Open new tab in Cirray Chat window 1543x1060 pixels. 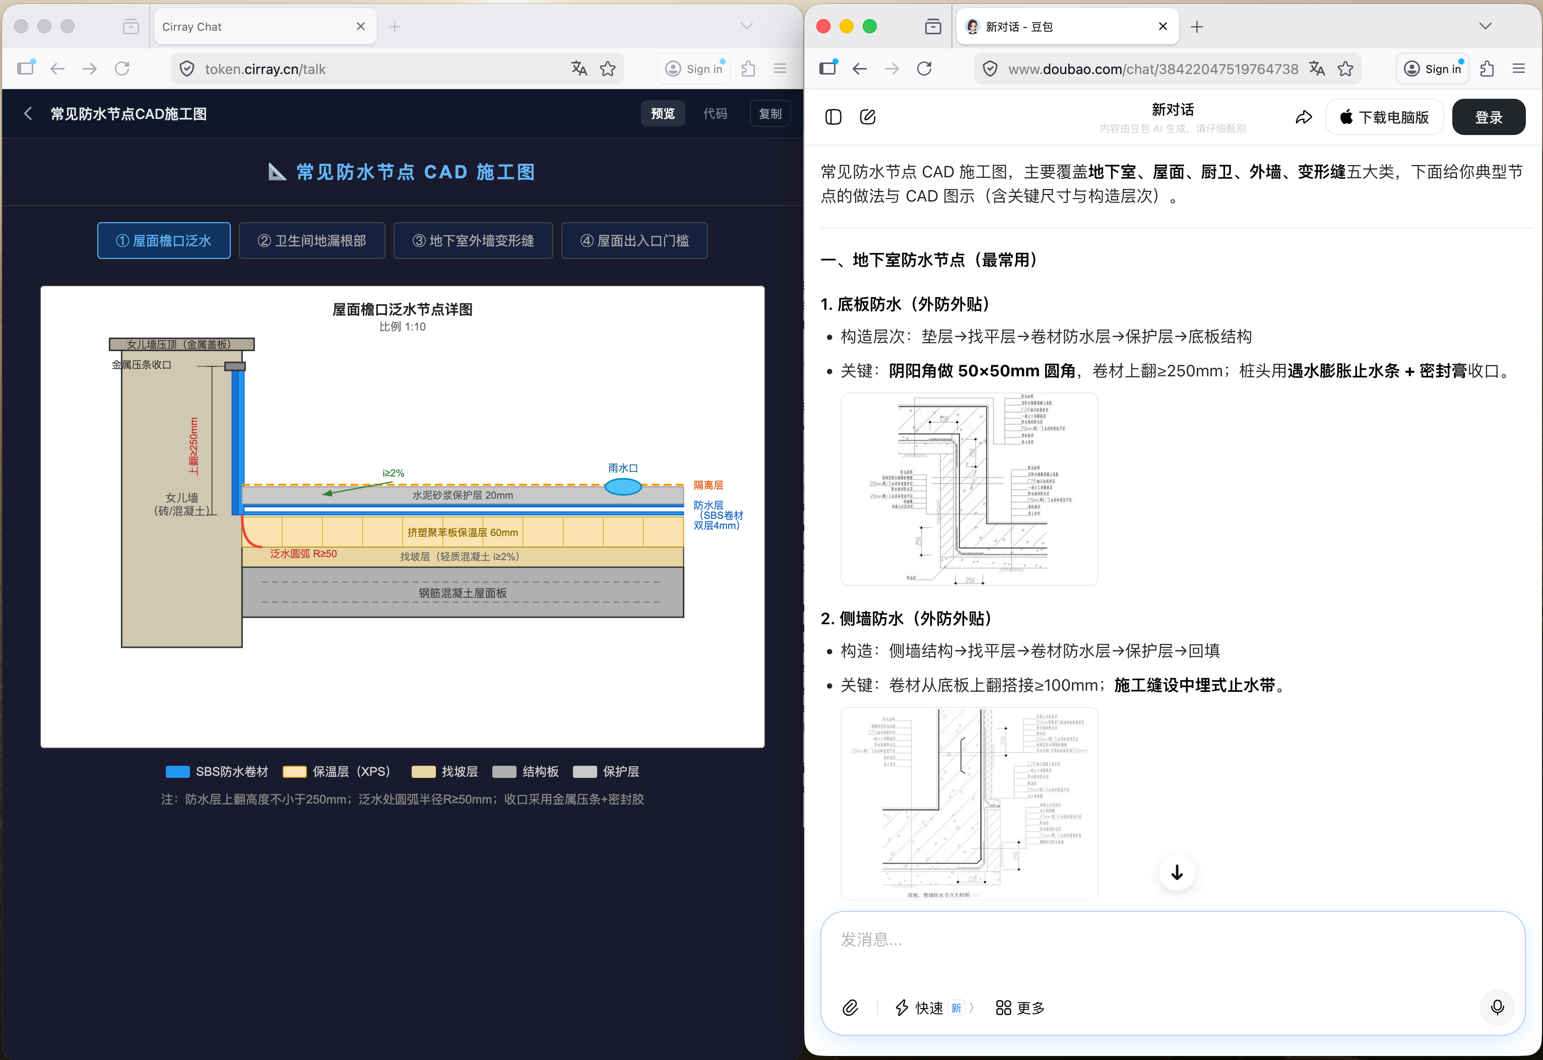tap(395, 27)
